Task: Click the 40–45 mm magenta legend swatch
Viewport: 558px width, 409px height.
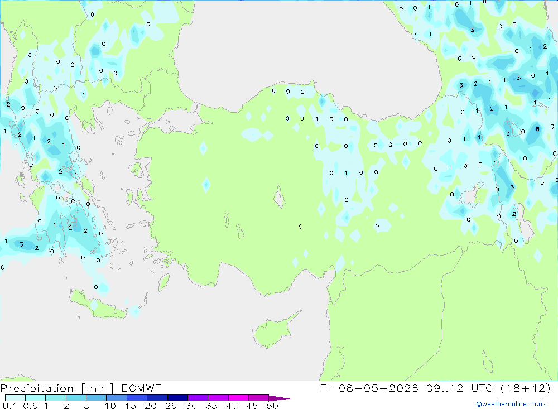Action: pyautogui.click(x=238, y=398)
